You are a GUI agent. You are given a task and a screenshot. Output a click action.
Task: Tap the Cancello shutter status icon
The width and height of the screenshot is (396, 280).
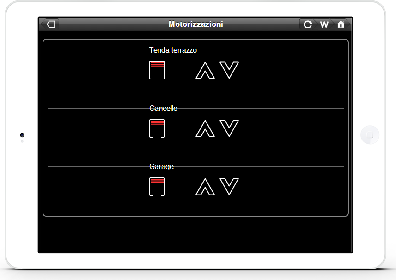click(157, 128)
